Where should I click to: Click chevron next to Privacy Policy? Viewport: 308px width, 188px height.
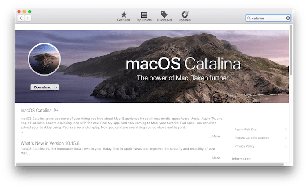[x=286, y=146]
